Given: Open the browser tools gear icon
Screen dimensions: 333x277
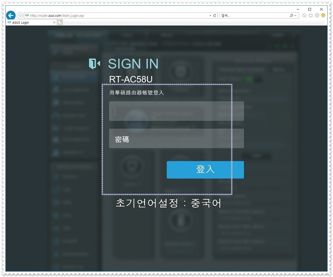Looking at the screenshot, I should (317, 15).
